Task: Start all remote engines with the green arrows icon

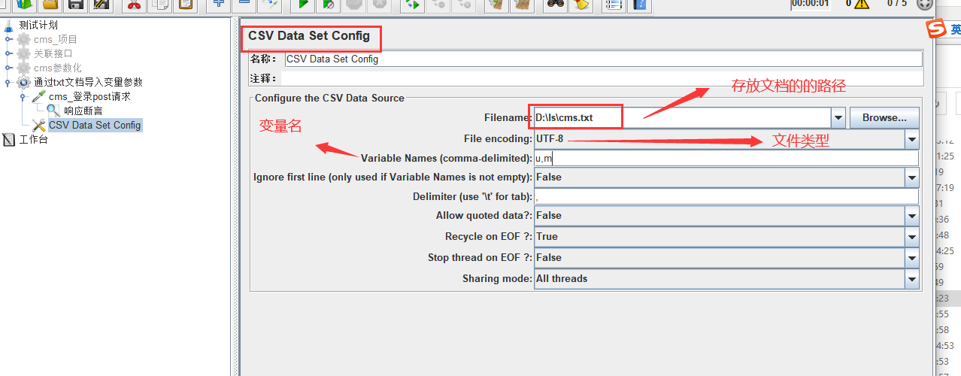Action: point(411,5)
